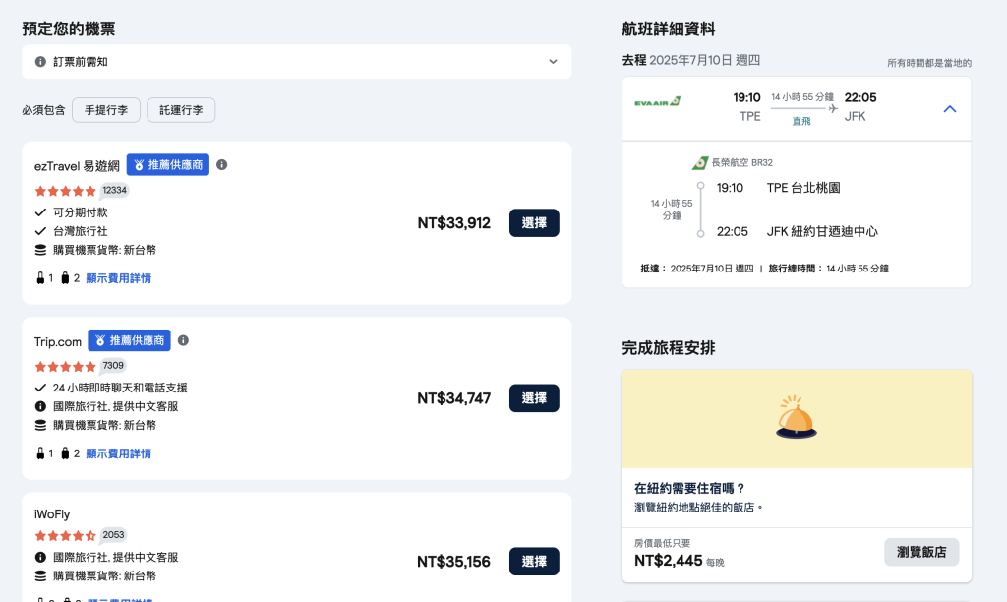Click the hotel bell illustration

click(796, 418)
